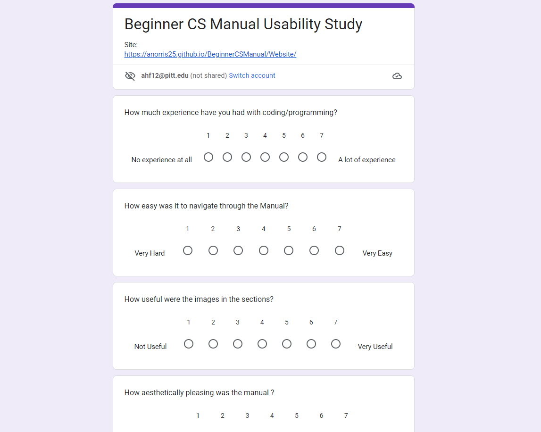
Task: Select rating 1 for coding experience
Action: [x=208, y=157]
